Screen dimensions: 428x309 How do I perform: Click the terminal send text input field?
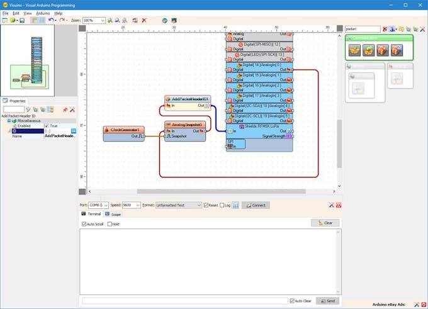click(185, 301)
